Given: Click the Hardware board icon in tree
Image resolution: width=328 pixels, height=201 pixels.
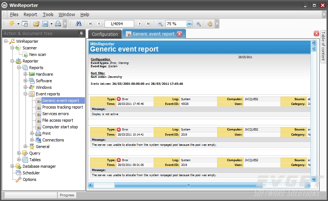Looking at the screenshot, I should click(x=32, y=74).
